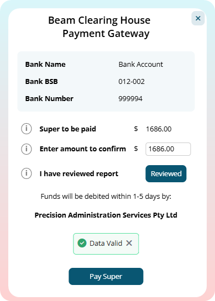Viewport: 215px width, 301px height.
Task: Close the payment gateway dialog
Action: click(x=198, y=18)
